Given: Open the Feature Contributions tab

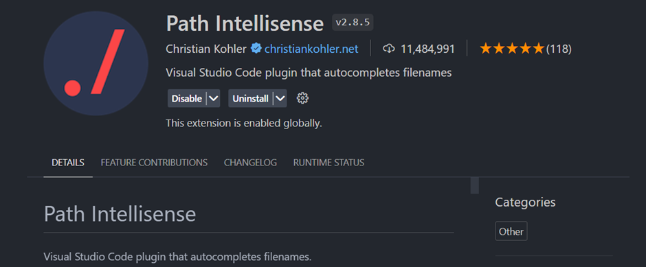Looking at the screenshot, I should 154,163.
